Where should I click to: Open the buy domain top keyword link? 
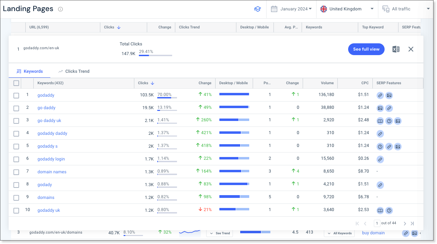click(x=373, y=233)
